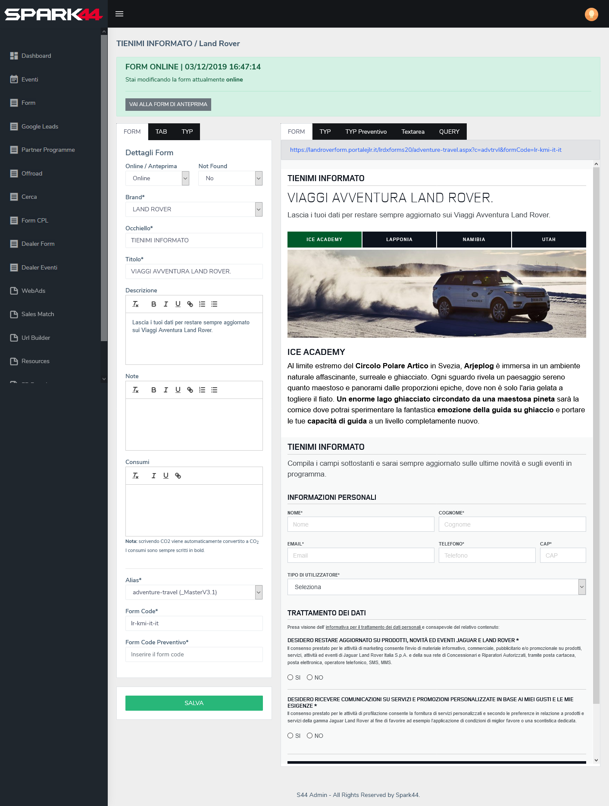Viewport: 609px width, 806px height.
Task: Open Textarea tab in preview panel
Action: pyautogui.click(x=413, y=132)
